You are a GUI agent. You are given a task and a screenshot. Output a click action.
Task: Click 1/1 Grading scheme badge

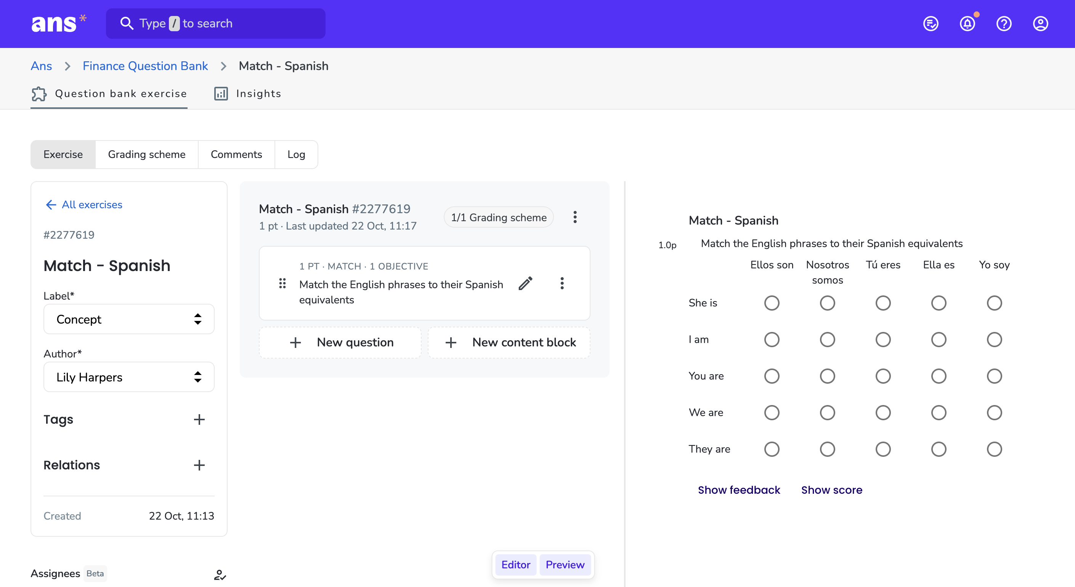[x=498, y=217]
